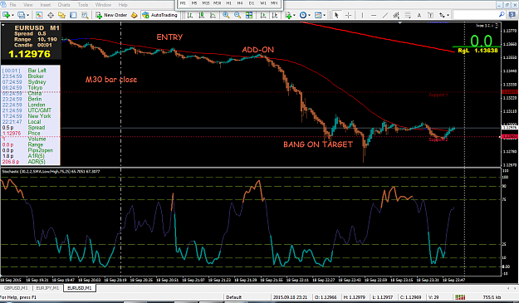
Task: Select the Fibonacci retracement tool
Action: point(408,15)
